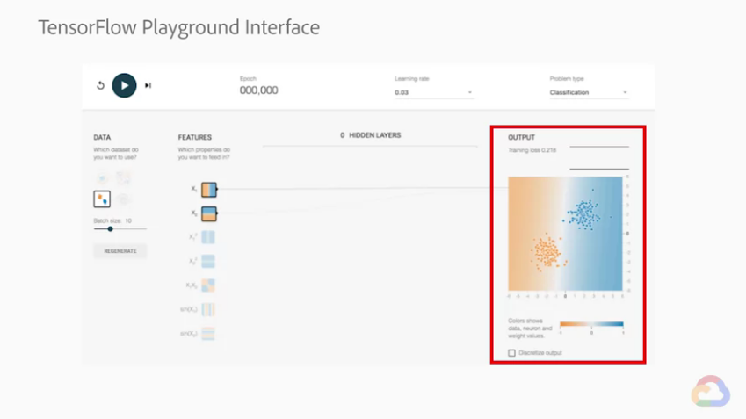
Task: Click the OUTPUT heading
Action: click(521, 137)
